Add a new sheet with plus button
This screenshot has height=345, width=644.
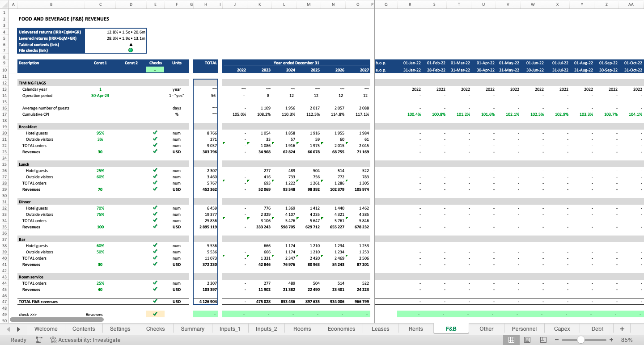tap(622, 329)
